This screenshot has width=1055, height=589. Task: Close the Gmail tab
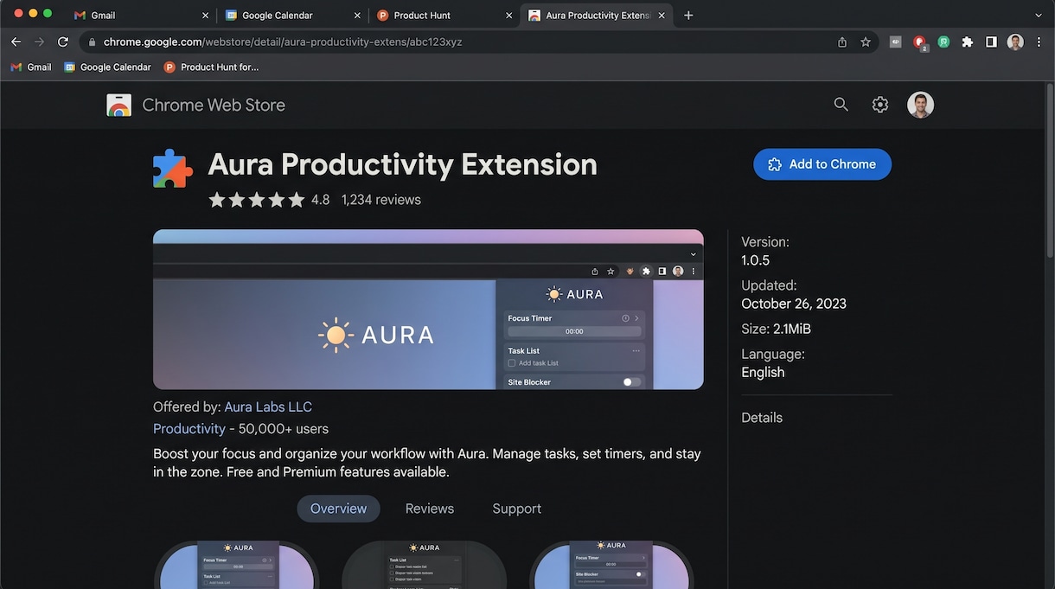(205, 16)
